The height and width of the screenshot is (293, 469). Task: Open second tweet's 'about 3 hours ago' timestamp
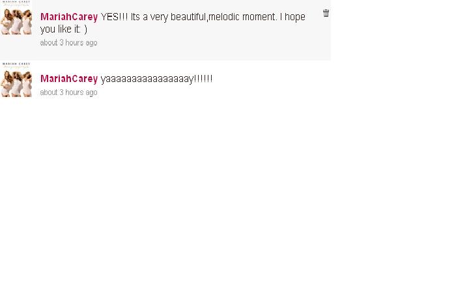pyautogui.click(x=68, y=92)
